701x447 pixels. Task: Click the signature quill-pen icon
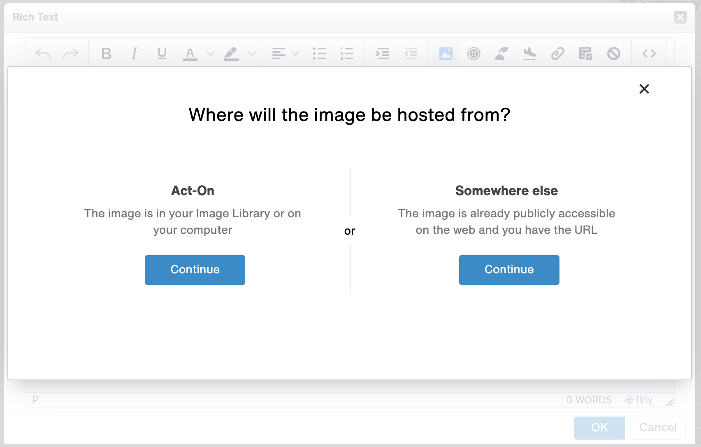pyautogui.click(x=502, y=54)
